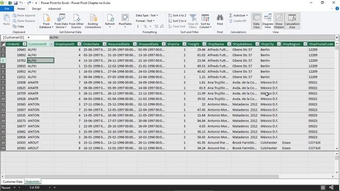This screenshot has height=191, width=340.
Task: Click Paste Append in Clipboard group
Action: 24,15
